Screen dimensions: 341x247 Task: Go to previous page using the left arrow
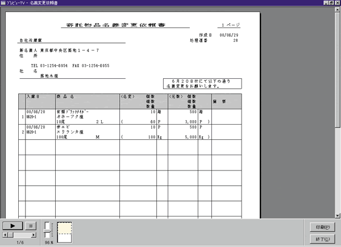coord(5,235)
